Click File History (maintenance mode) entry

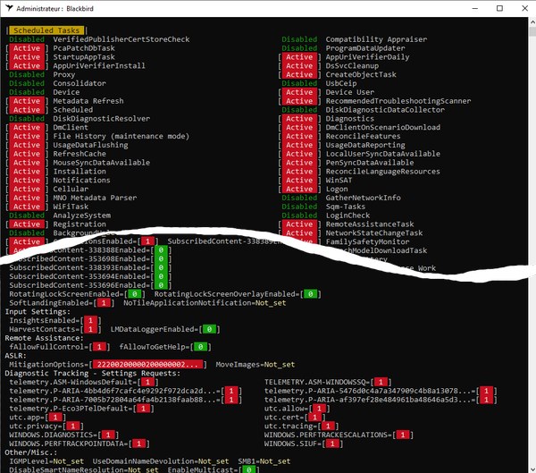tap(121, 136)
